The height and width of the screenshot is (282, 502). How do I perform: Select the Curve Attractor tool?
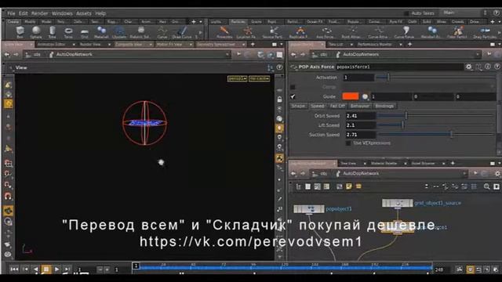[x=379, y=32]
